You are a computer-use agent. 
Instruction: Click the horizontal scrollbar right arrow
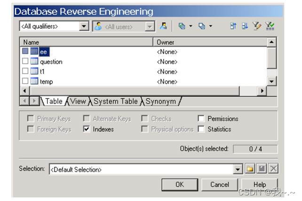[262, 90]
